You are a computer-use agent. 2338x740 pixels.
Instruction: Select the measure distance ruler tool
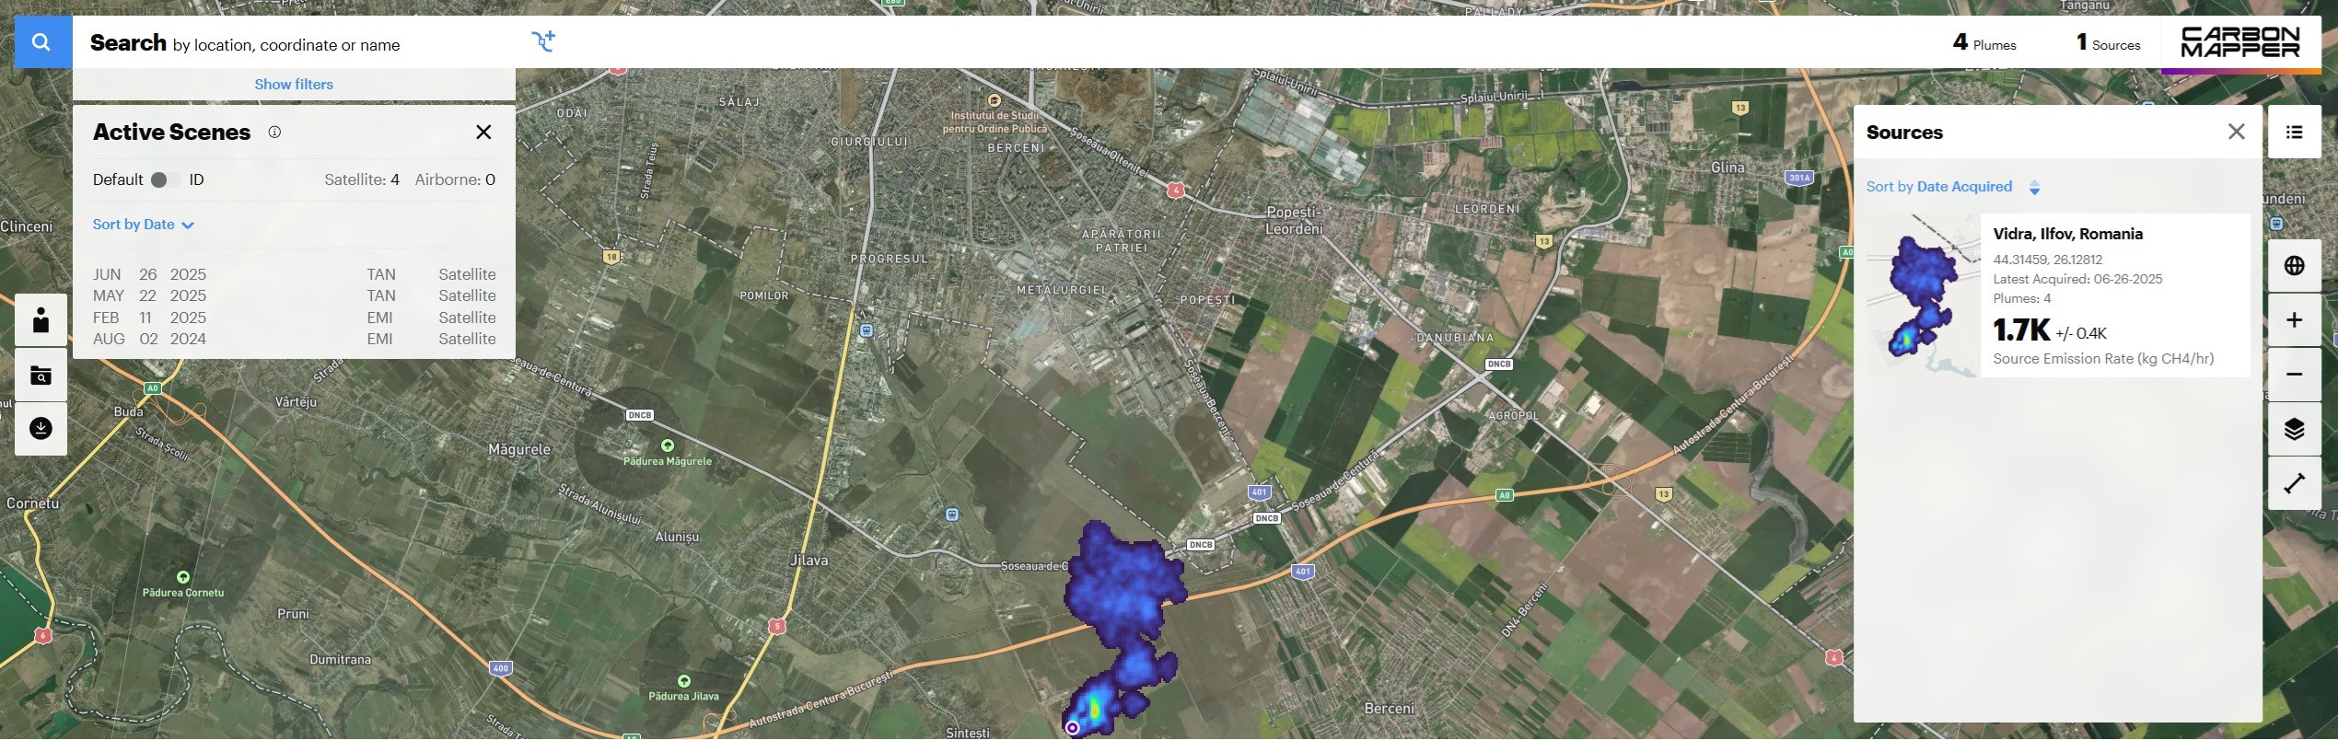point(2294,483)
